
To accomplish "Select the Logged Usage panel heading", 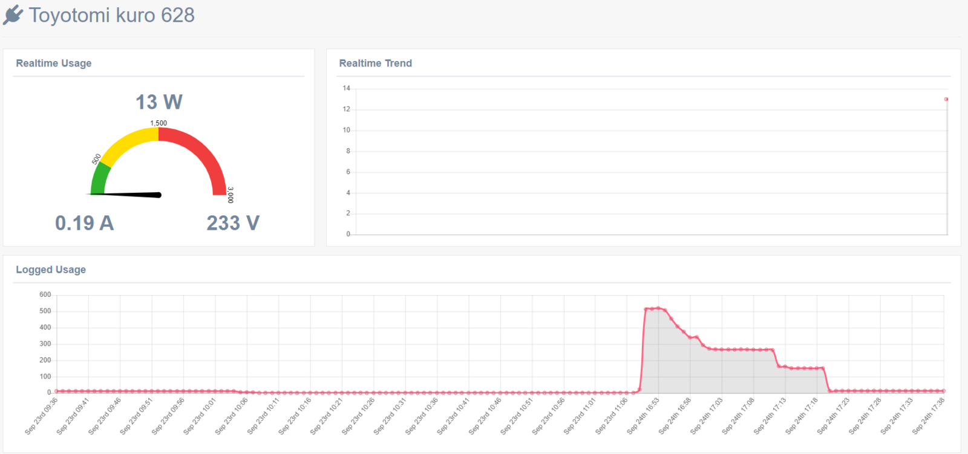I will click(51, 270).
